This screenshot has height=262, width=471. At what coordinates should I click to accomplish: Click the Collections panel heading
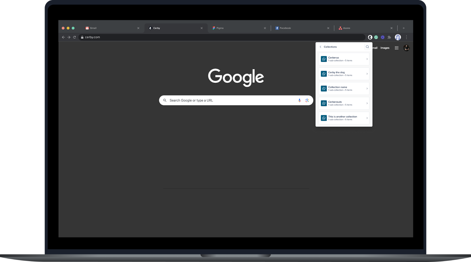tap(330, 47)
